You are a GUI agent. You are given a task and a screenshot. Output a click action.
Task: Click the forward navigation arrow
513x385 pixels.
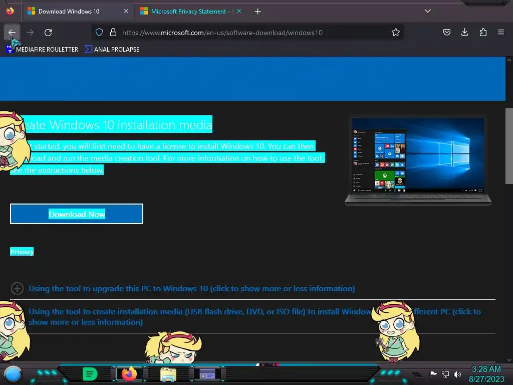[x=30, y=33]
